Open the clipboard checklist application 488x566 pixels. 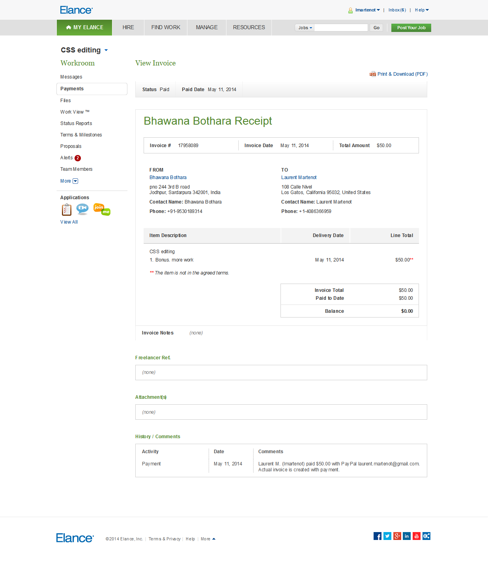(x=67, y=209)
